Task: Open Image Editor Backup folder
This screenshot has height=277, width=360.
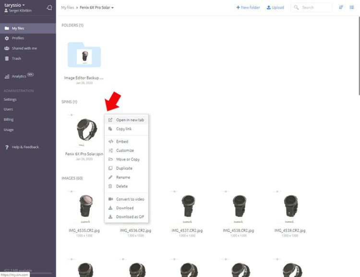Action: (x=84, y=55)
